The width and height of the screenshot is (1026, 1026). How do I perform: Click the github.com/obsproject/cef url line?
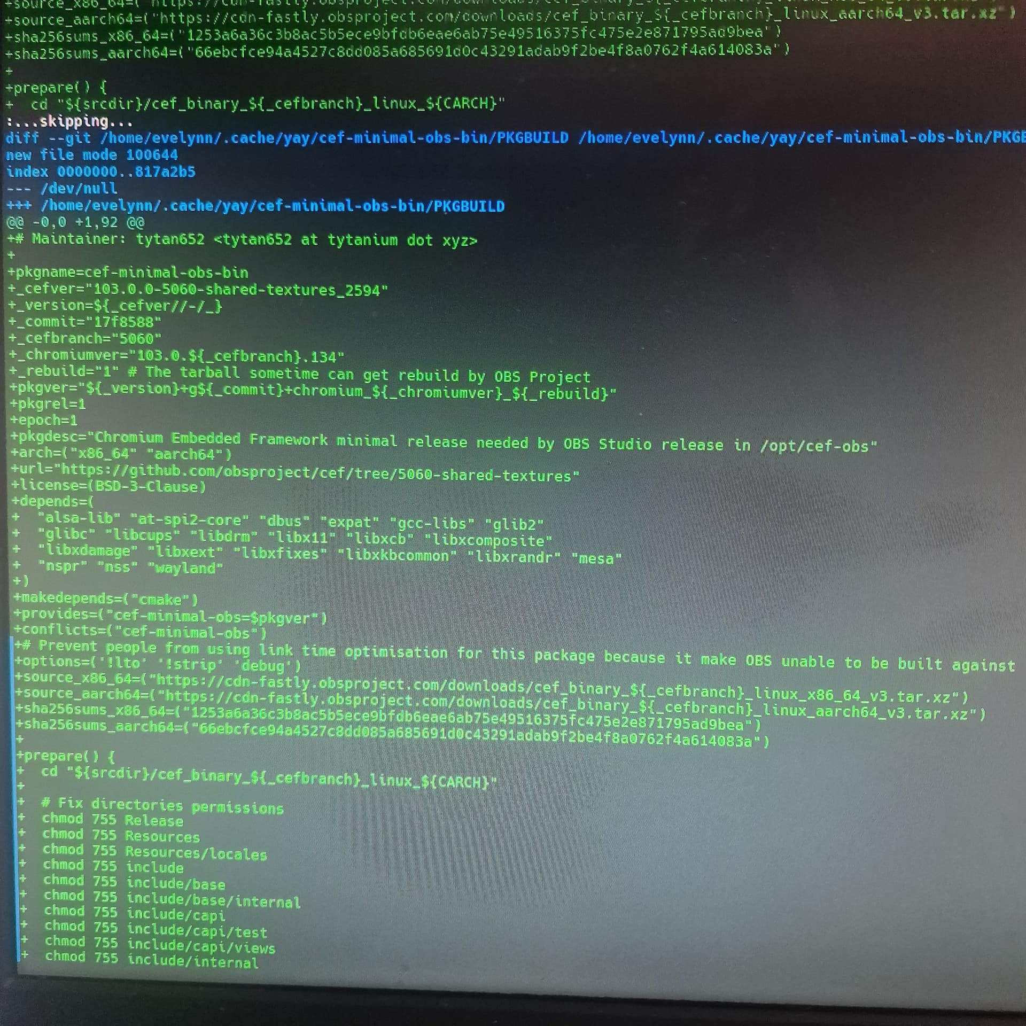coord(296,473)
